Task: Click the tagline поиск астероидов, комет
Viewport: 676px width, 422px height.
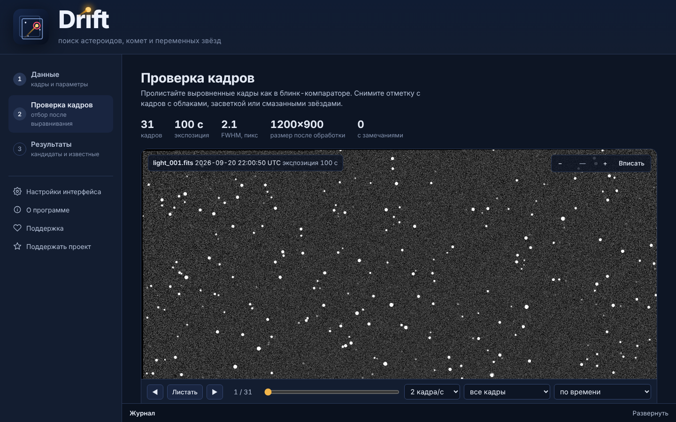Action: pyautogui.click(x=139, y=41)
